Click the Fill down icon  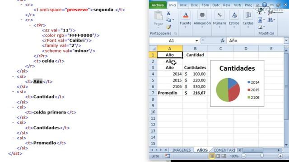point(260,20)
